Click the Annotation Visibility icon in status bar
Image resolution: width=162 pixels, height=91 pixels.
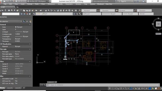(139, 88)
